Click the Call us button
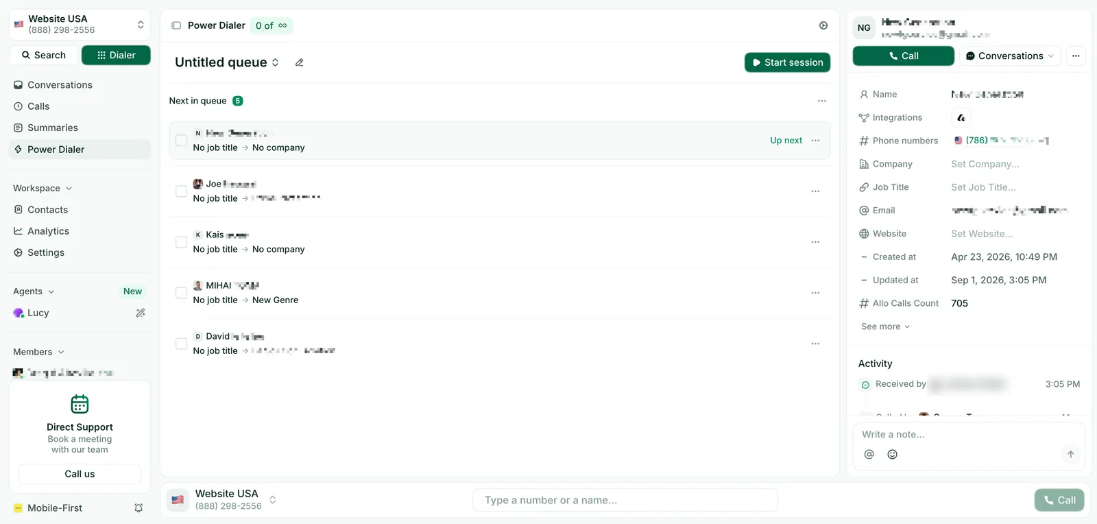1097x524 pixels. click(x=80, y=474)
